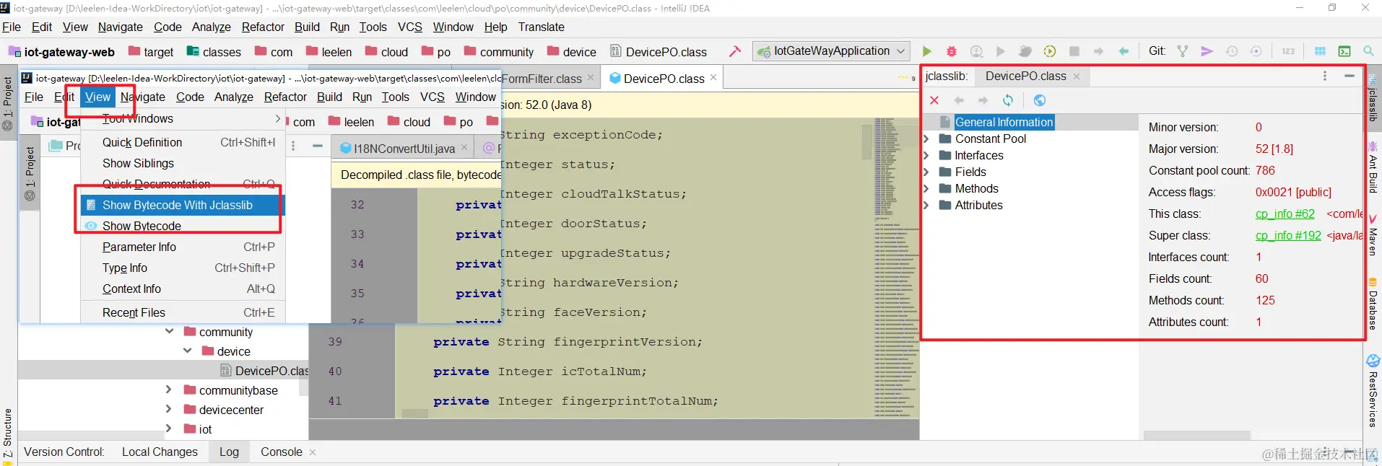Expand the Fields node in jclasslib
This screenshot has width=1382, height=466.
point(927,172)
